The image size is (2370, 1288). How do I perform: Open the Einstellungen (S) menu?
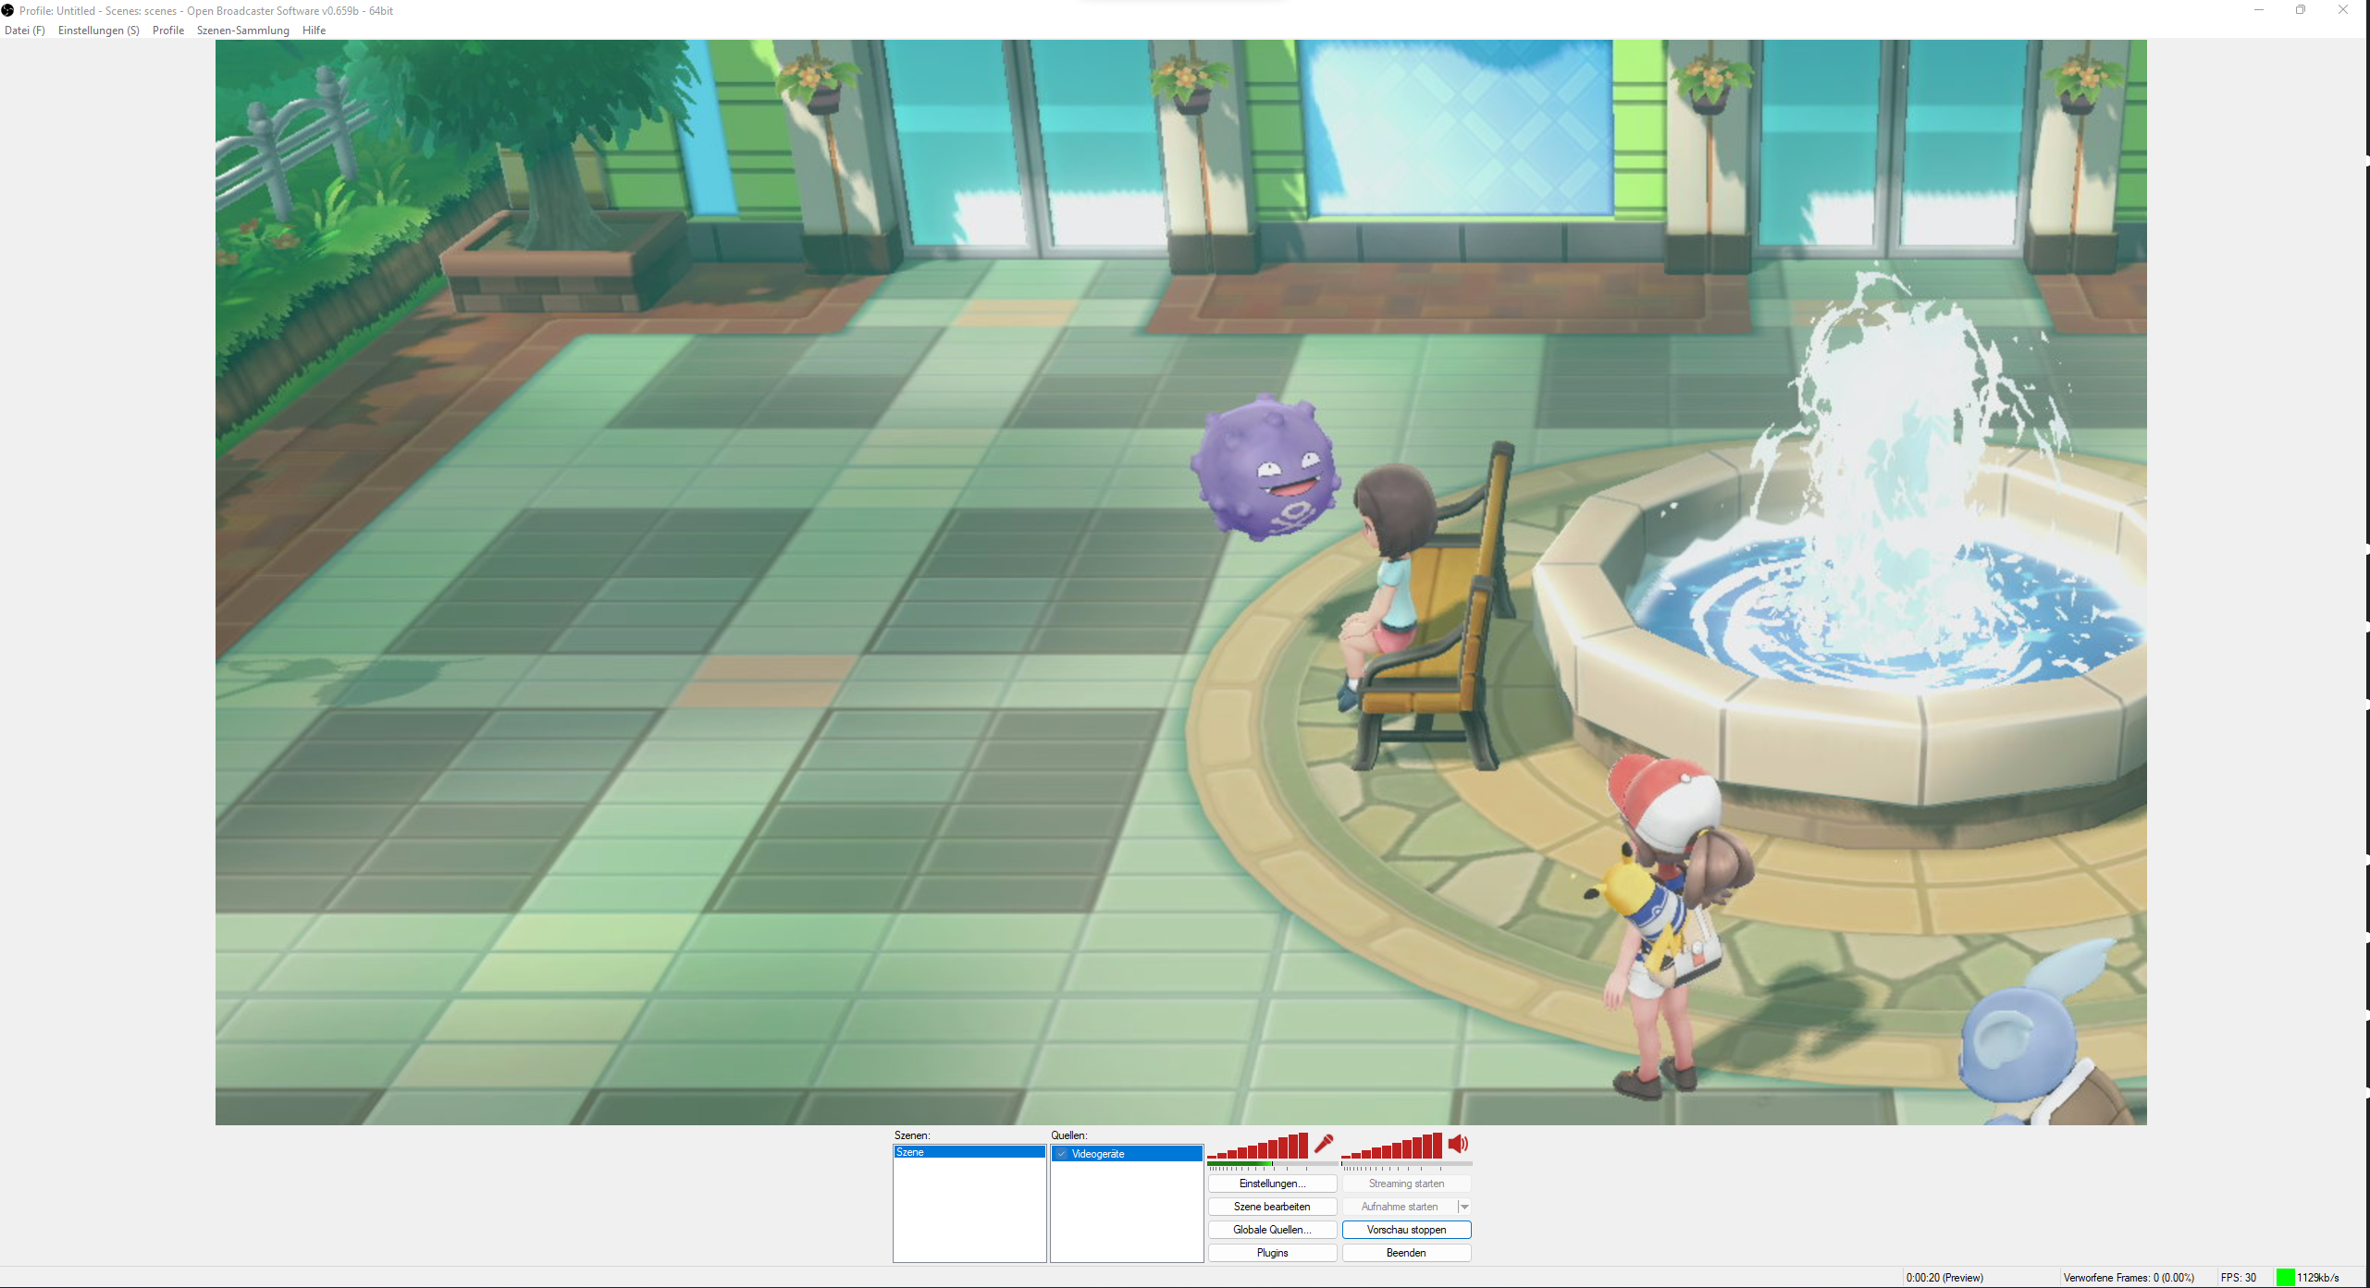pos(99,31)
